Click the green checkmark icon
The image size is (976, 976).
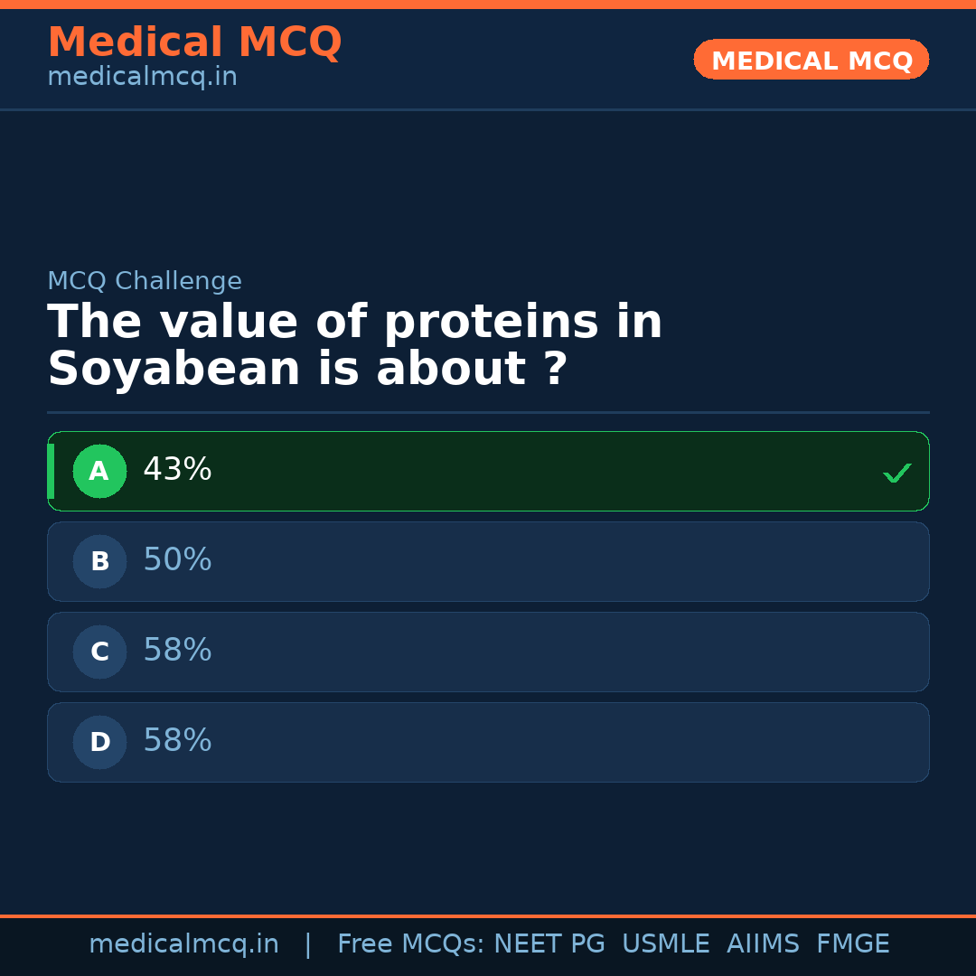[x=896, y=473]
